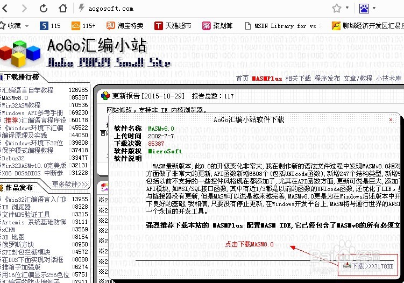The width and height of the screenshot is (404, 283).
Task: Open the 115+ cloud bookmark
Action: tap(83, 26)
